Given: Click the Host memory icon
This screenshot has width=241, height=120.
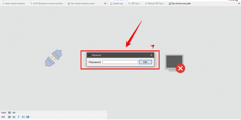Looking at the screenshot, I should pyautogui.click(x=14, y=113).
